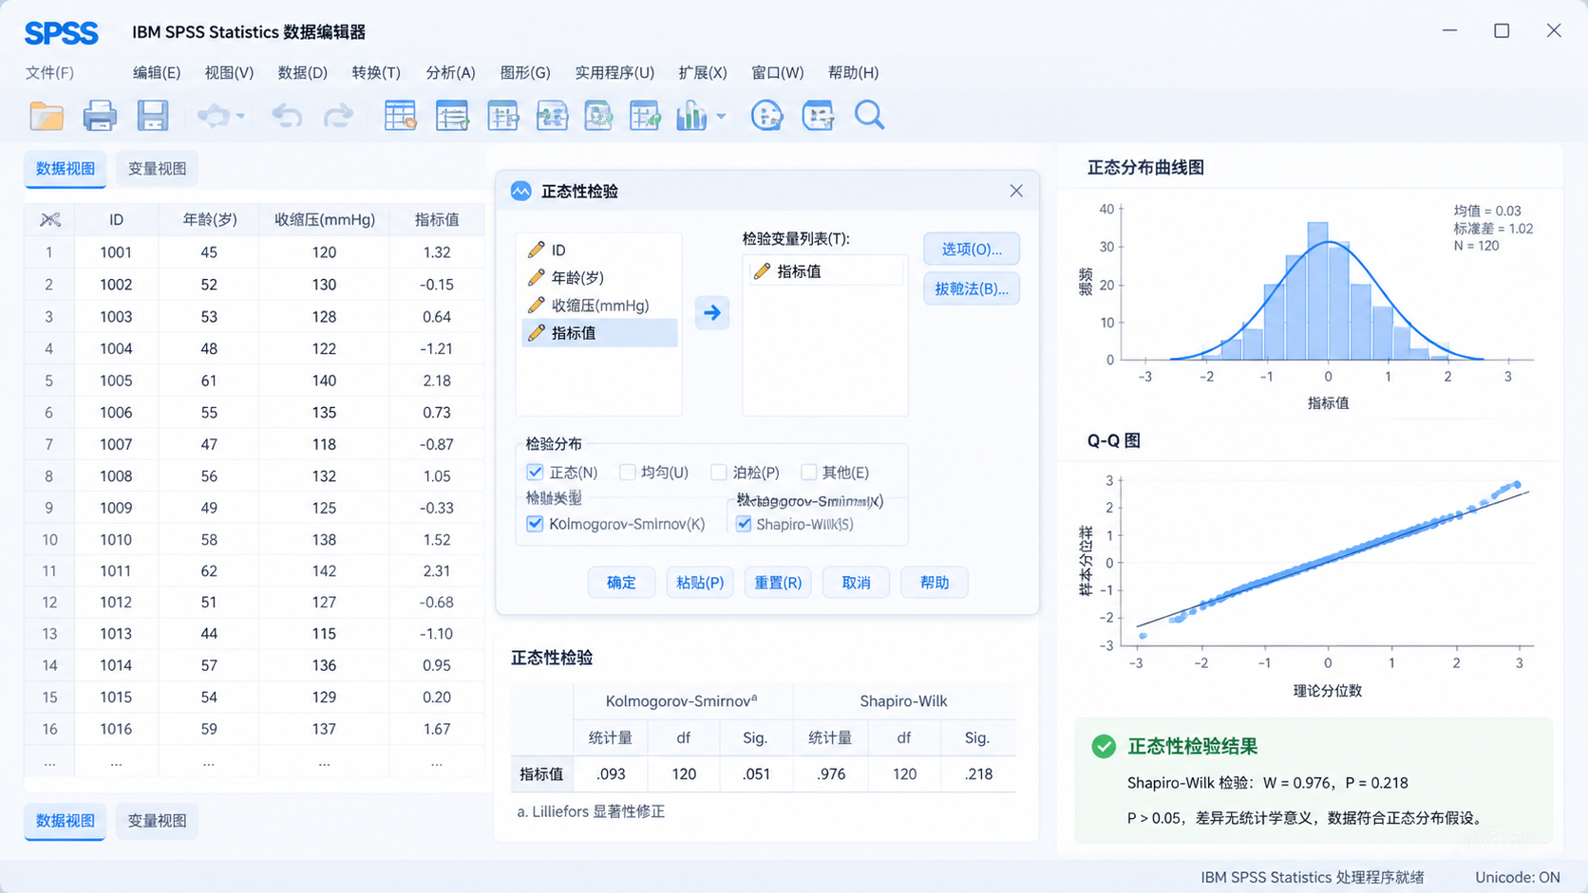Click the undo arrow in the toolbar
1588x893 pixels.
tap(287, 116)
